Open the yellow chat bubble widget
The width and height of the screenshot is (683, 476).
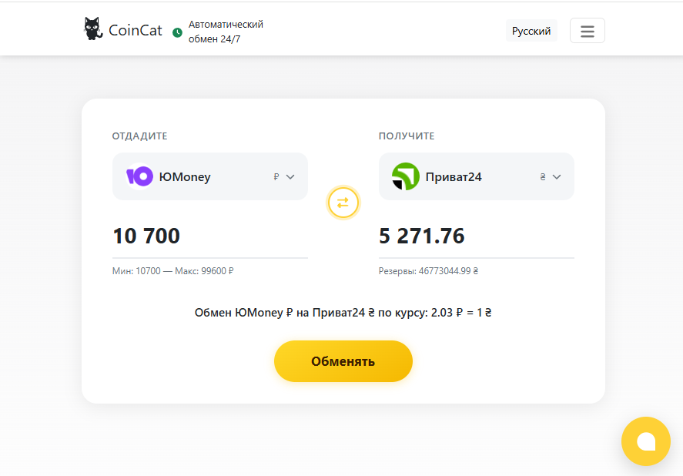(x=645, y=441)
